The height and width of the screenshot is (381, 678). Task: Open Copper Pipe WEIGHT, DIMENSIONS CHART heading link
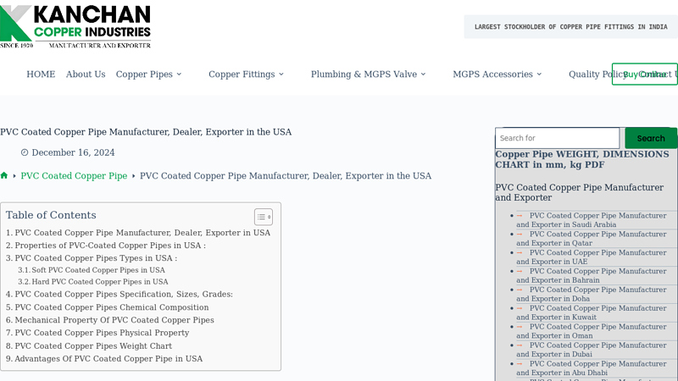(x=582, y=159)
